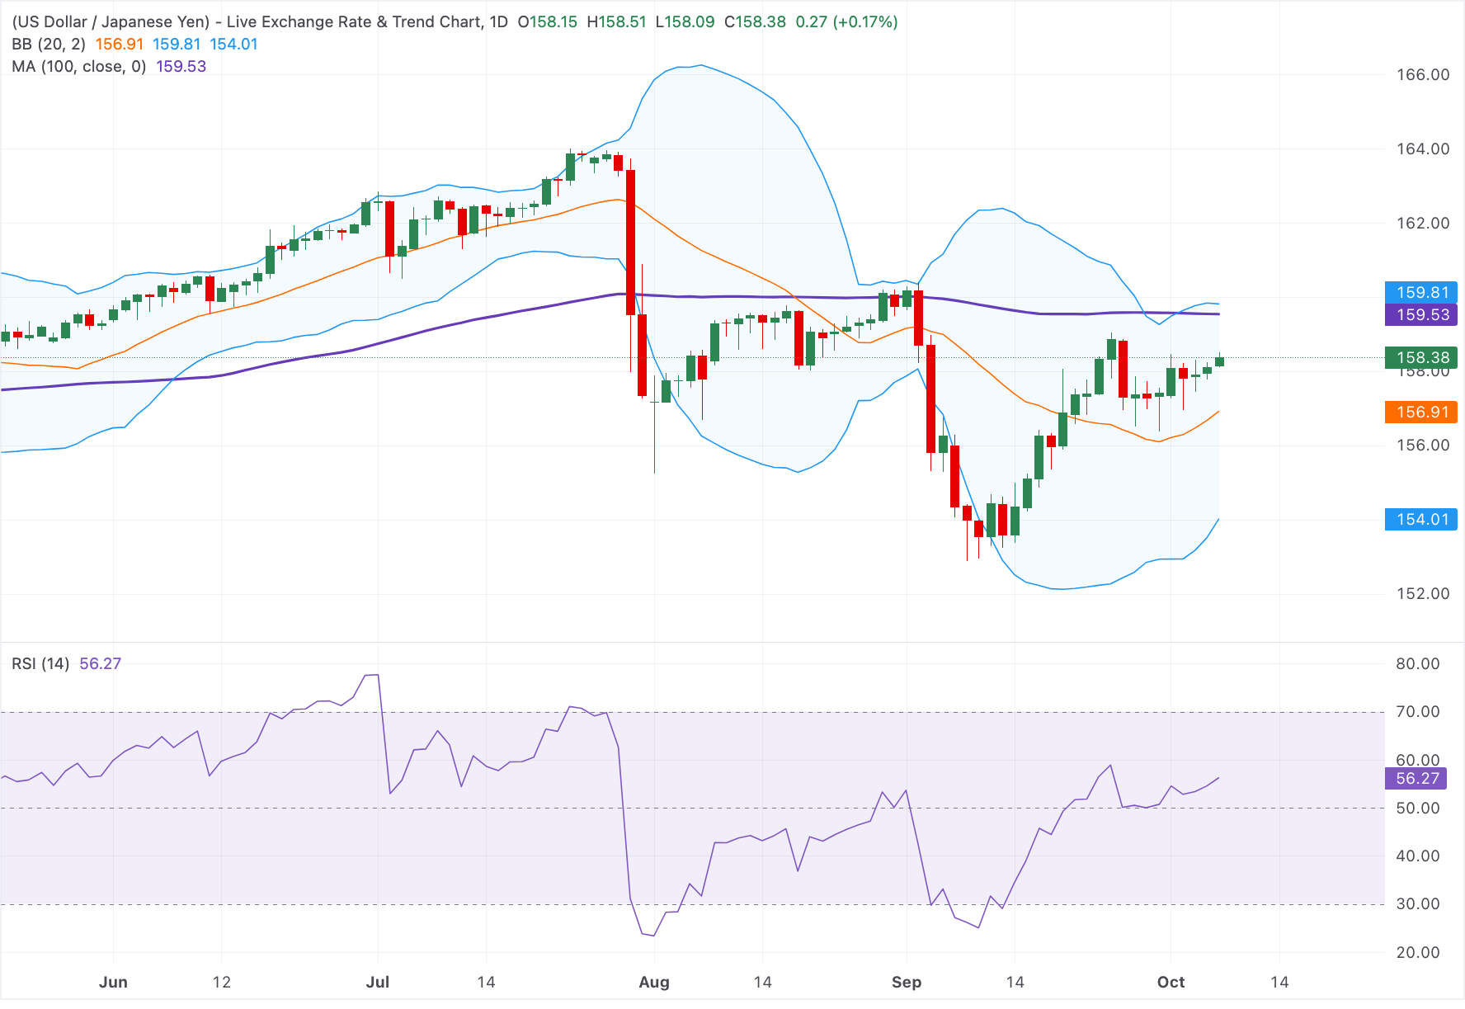
Task: Click the Sep date axis label
Action: 907,982
